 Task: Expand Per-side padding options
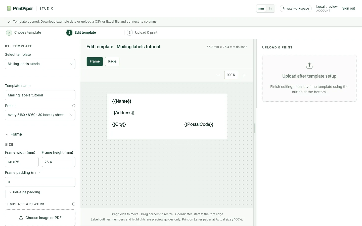pyautogui.click(x=25, y=192)
